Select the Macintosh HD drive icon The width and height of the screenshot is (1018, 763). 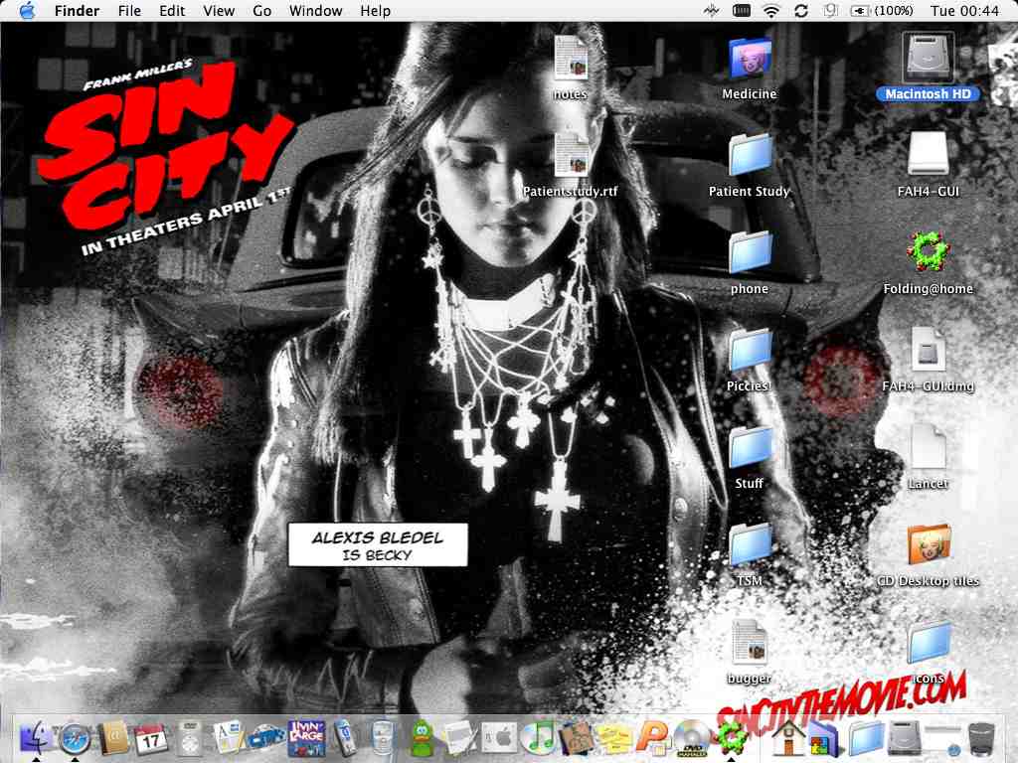(928, 57)
